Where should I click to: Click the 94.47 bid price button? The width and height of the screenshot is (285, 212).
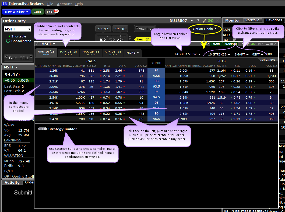pos(103,29)
